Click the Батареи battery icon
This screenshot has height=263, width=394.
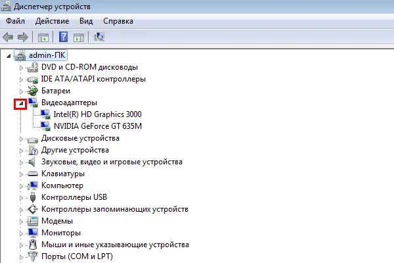(x=33, y=91)
